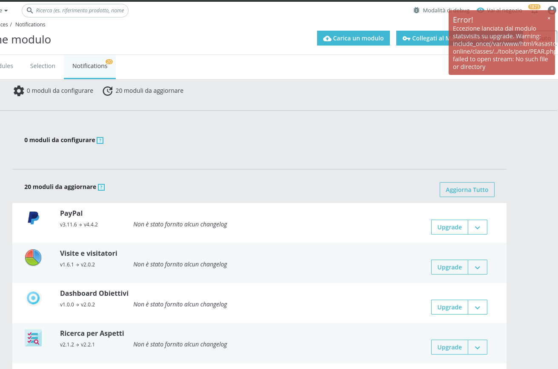
Task: Click the update arrow icon beside '20 moduli da aggiornare'
Action: point(108,91)
